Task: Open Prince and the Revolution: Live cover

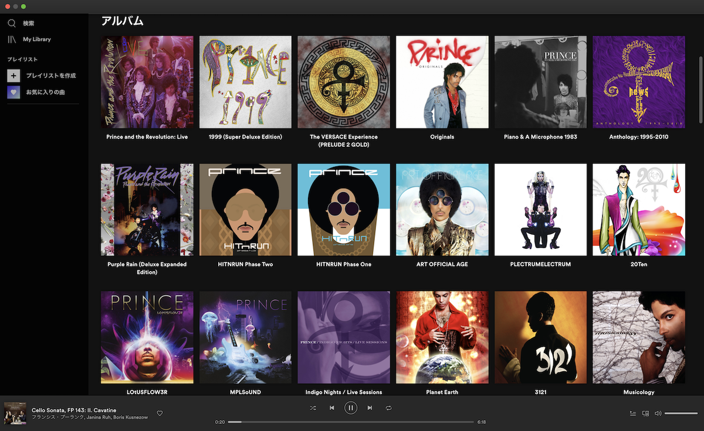Action: tap(147, 82)
